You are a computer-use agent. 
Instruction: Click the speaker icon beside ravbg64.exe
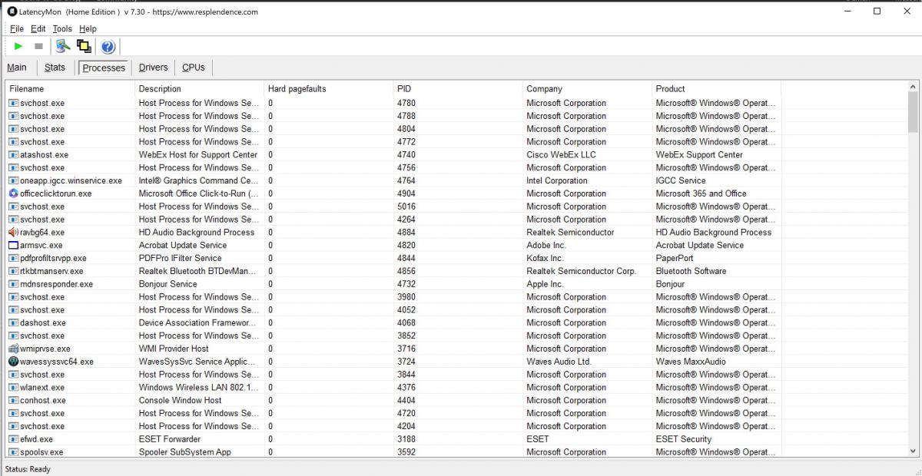pos(13,233)
